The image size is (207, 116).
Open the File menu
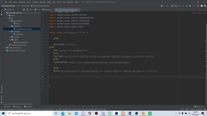pos(6,2)
